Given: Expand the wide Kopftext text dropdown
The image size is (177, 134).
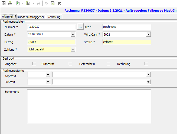Looking at the screenshot, I should (148, 75).
